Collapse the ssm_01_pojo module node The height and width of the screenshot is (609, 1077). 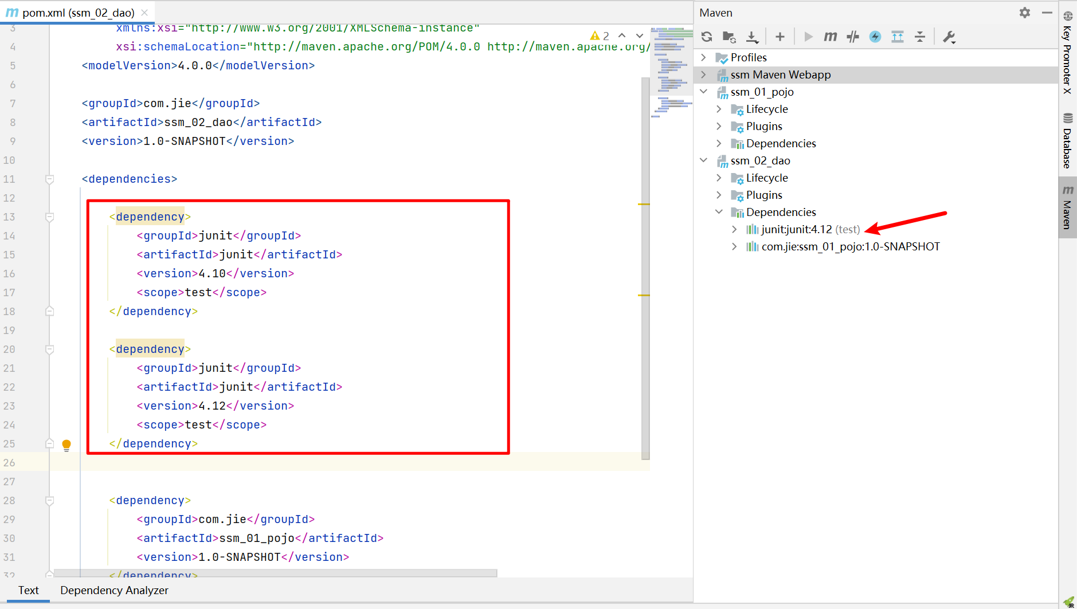point(704,92)
